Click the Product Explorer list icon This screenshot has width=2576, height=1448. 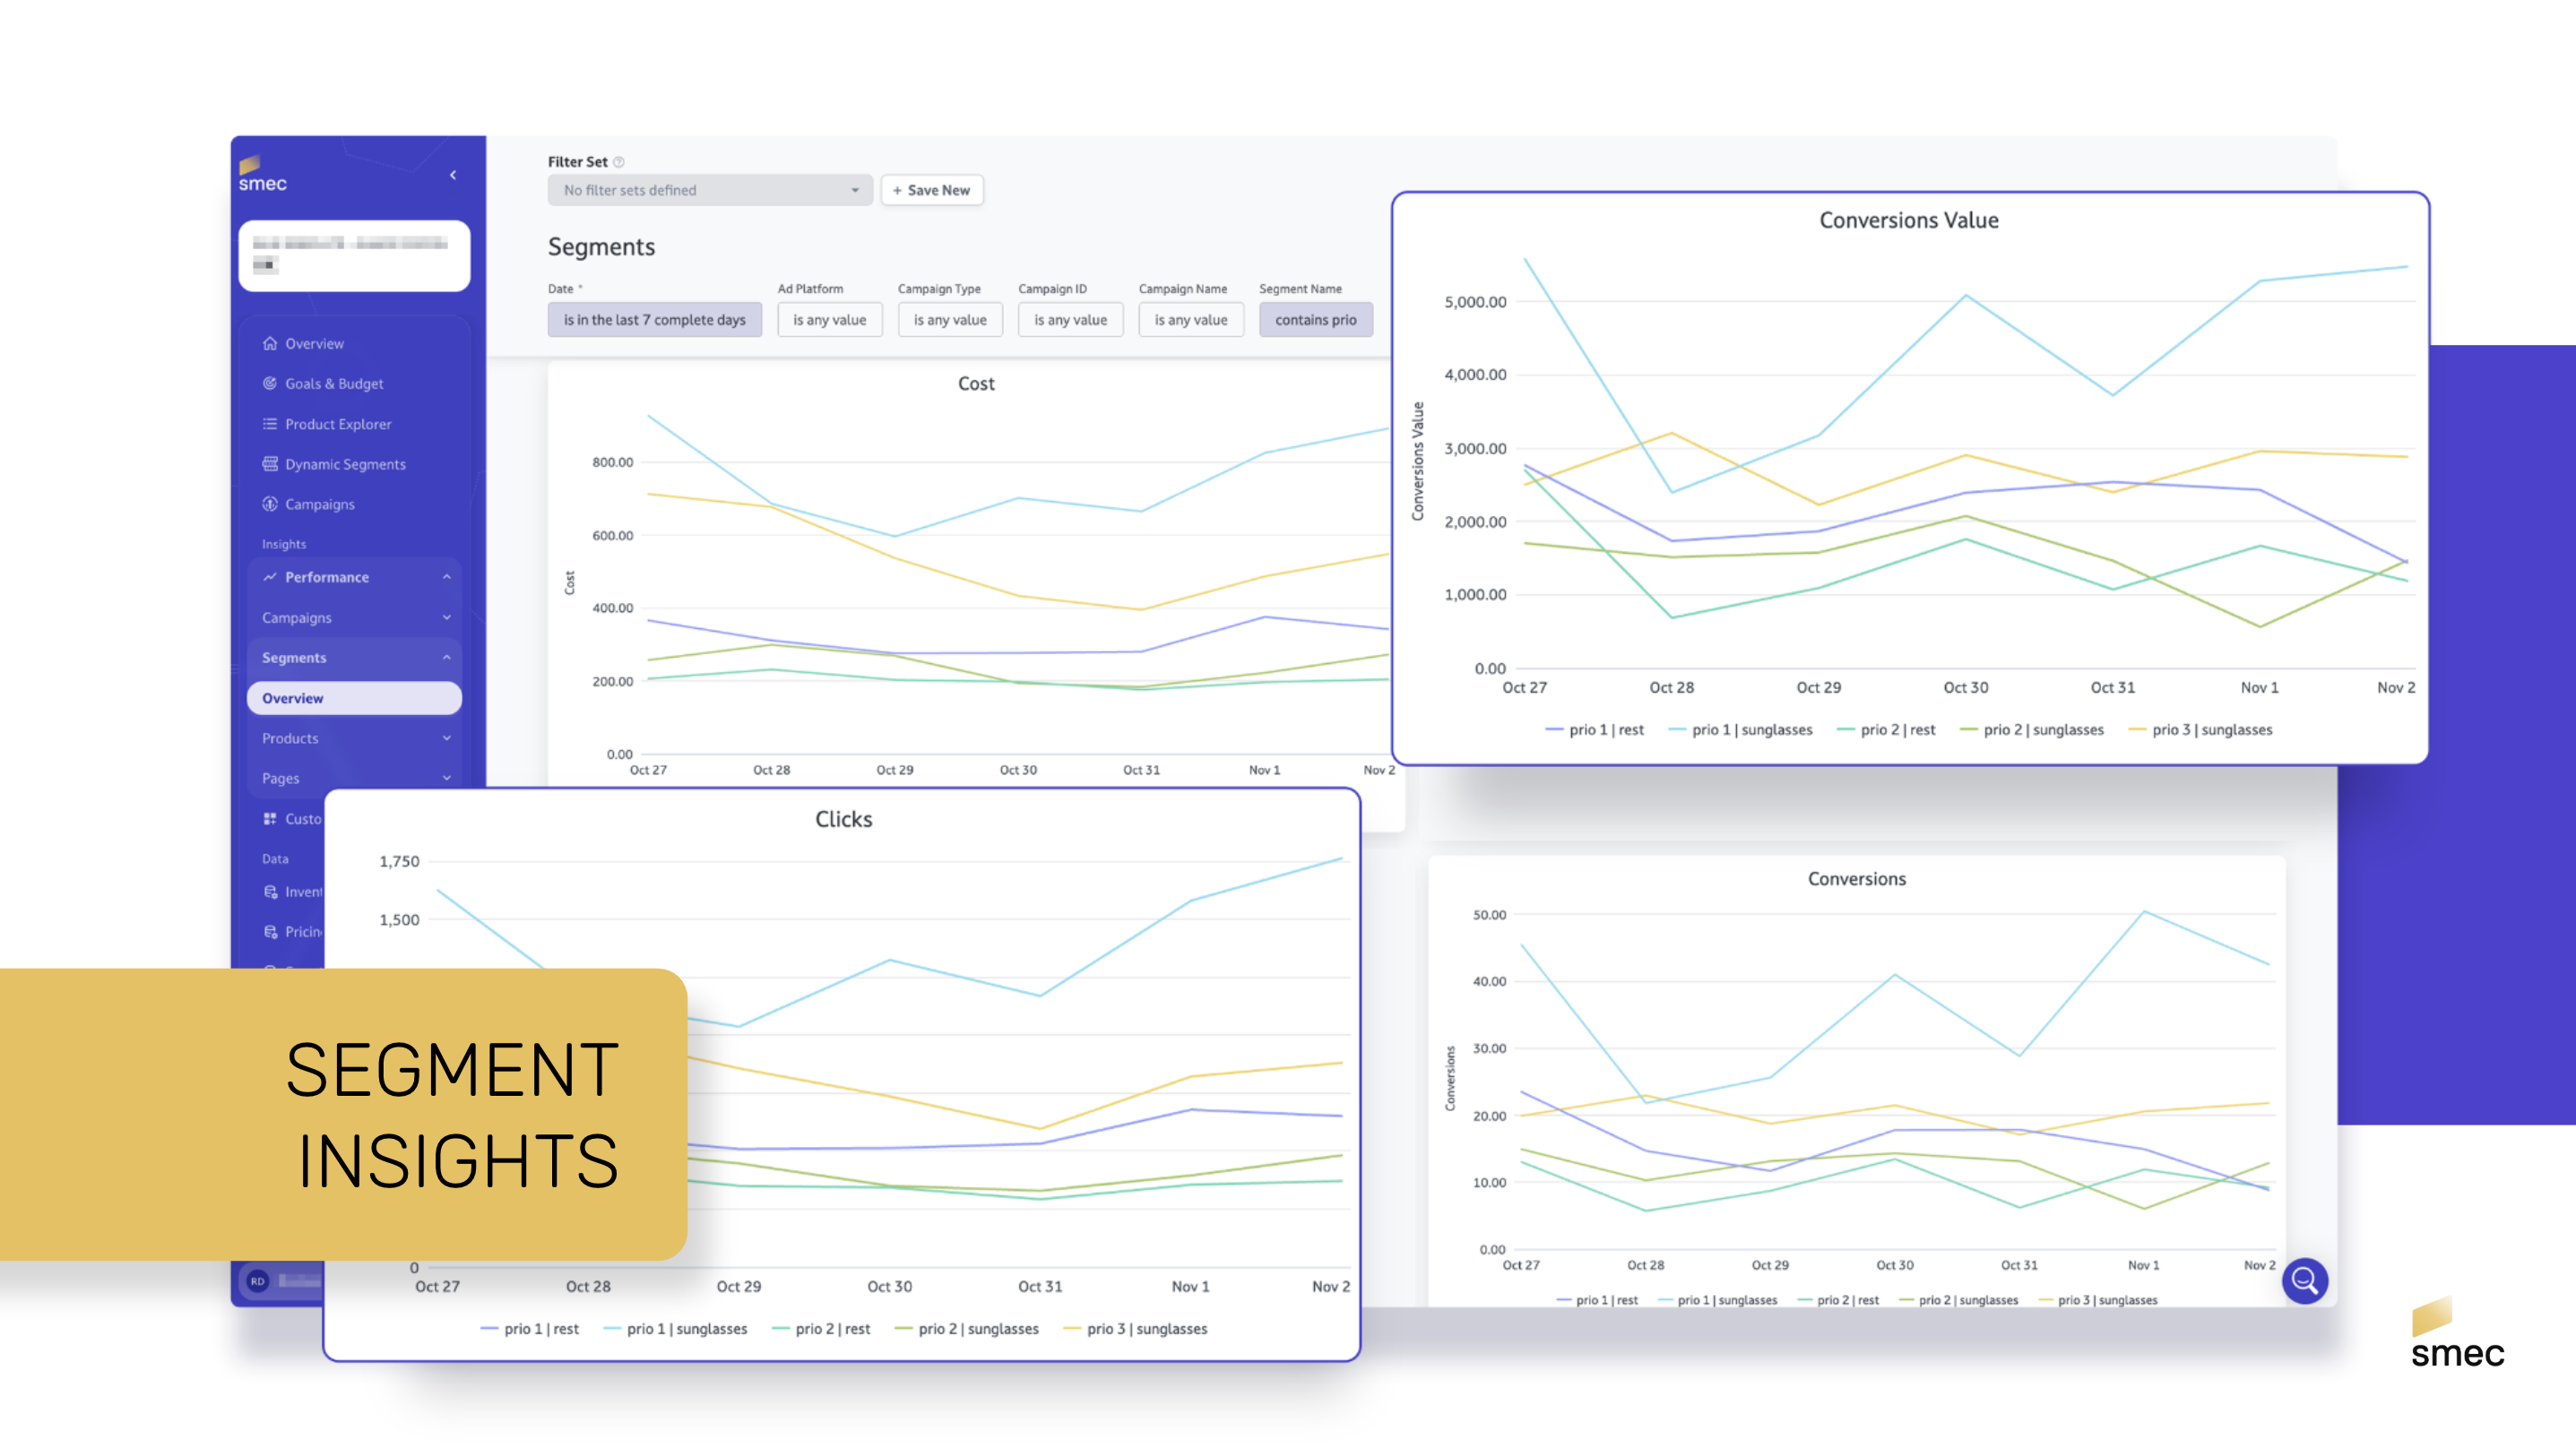269,424
